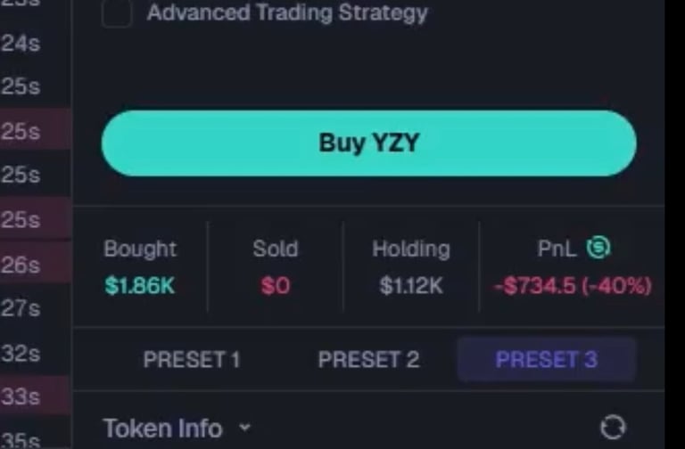The width and height of the screenshot is (685, 449).
Task: Toggle the PnL currency icon
Action: [x=598, y=249]
